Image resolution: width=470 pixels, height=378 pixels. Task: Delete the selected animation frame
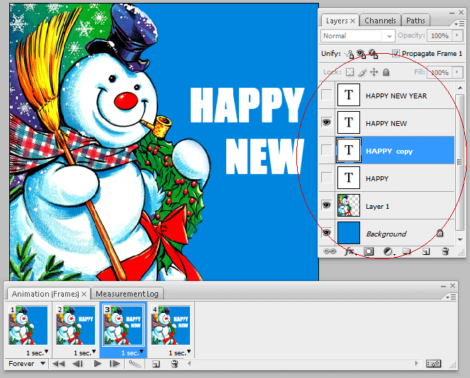[x=174, y=364]
